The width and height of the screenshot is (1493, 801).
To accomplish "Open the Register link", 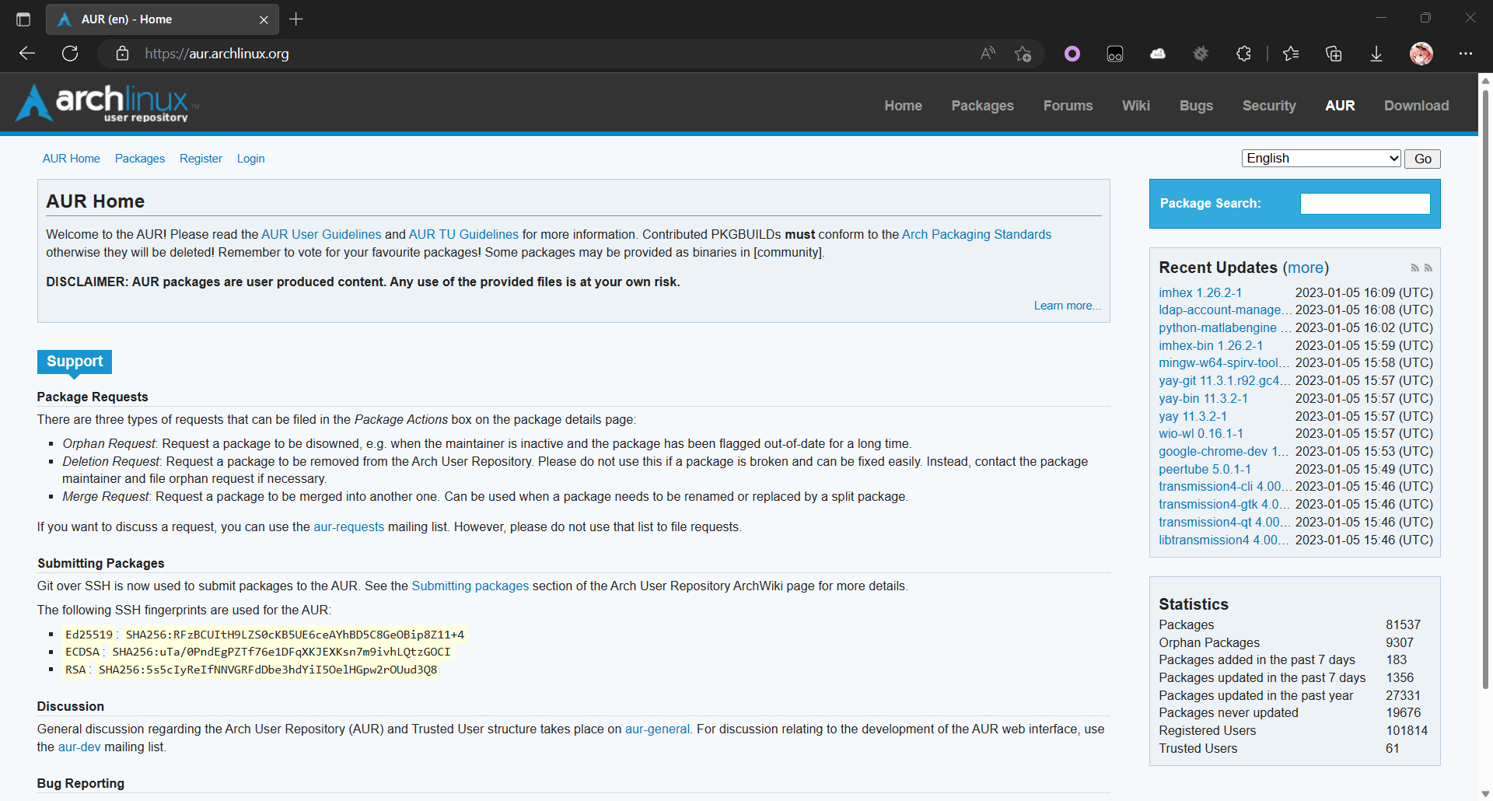I will point(201,158).
